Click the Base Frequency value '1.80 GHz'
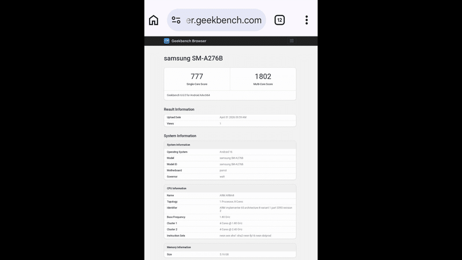The image size is (462, 260). [225, 217]
